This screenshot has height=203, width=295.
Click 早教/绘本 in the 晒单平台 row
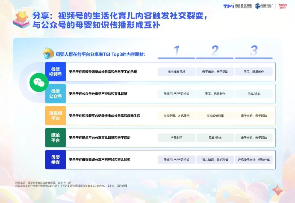[x=215, y=138]
